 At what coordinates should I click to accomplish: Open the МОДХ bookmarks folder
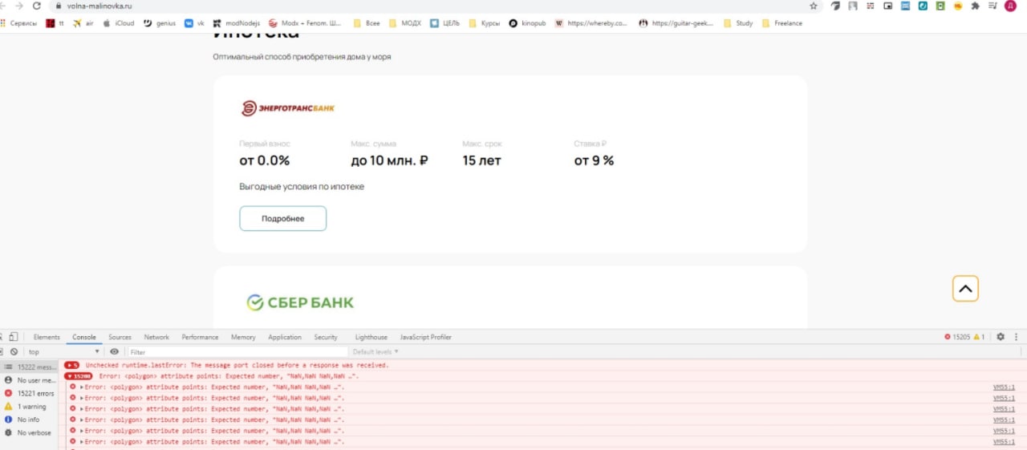405,23
